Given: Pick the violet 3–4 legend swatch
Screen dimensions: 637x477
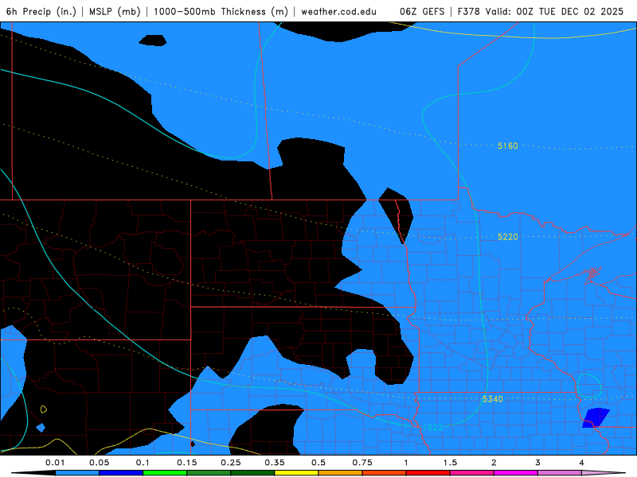Looking at the screenshot, I should pyautogui.click(x=560, y=473).
